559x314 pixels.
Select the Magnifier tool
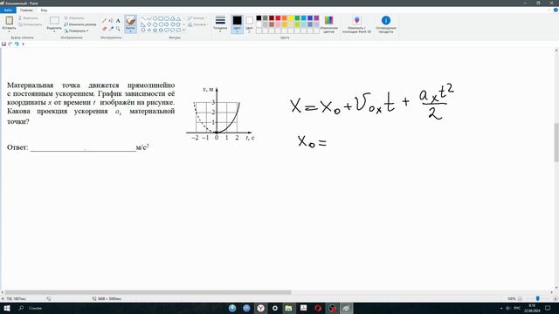coord(118,29)
